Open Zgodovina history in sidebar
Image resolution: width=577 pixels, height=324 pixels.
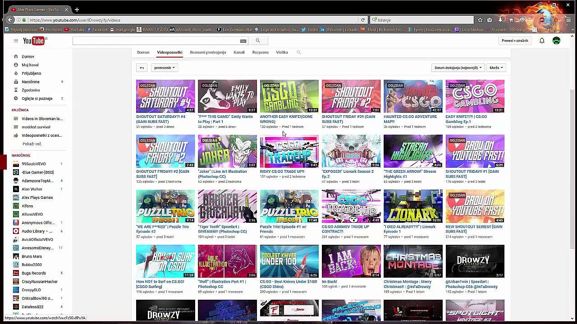(31, 90)
